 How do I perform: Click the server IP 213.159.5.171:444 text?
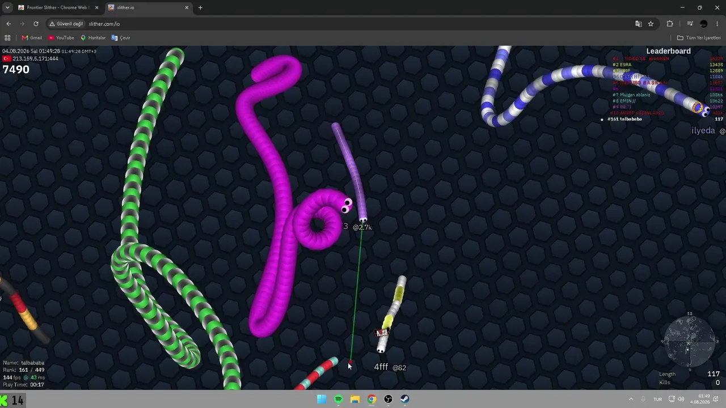click(x=36, y=58)
